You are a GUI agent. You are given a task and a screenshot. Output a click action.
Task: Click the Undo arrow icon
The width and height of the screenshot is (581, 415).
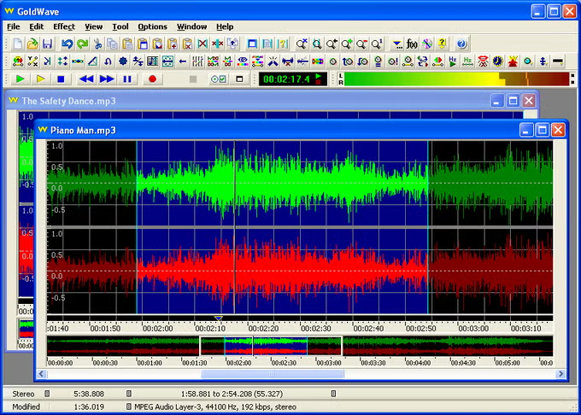point(67,44)
